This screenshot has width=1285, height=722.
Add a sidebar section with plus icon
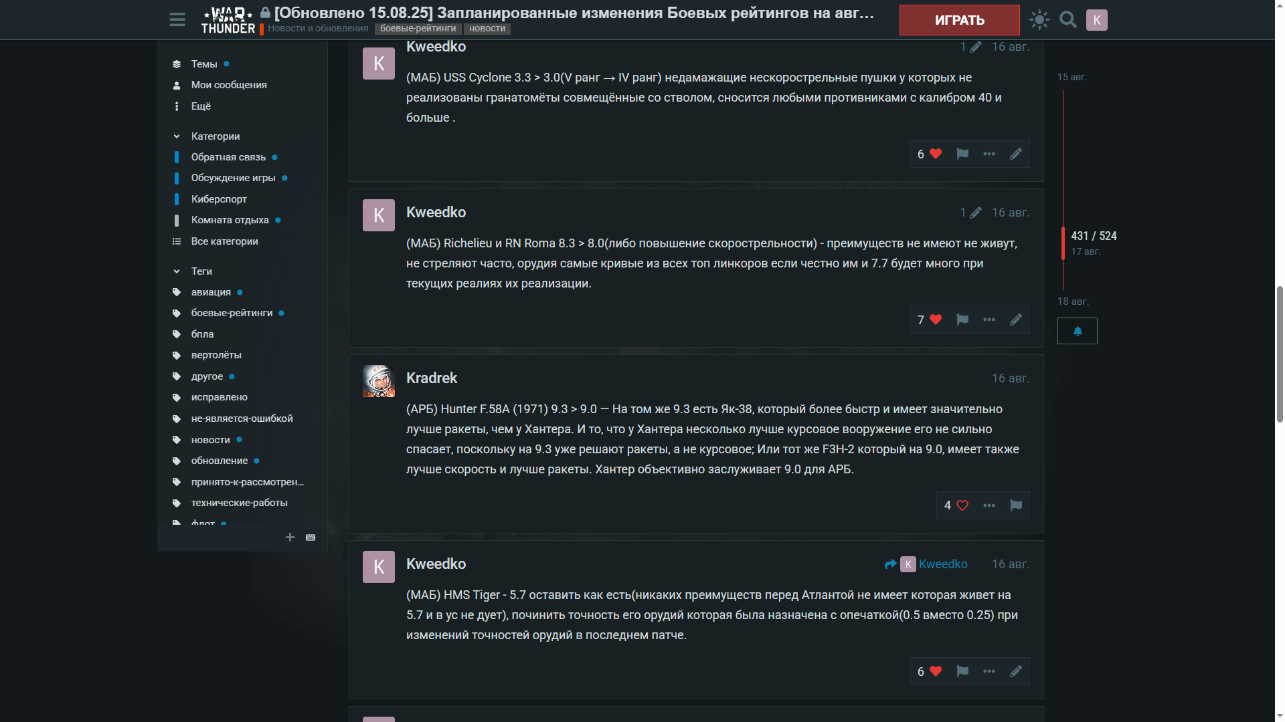pos(290,537)
